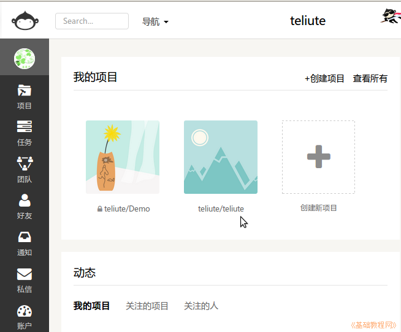Open the 好友 friends sidebar icon
Image resolution: width=401 pixels, height=332 pixels.
point(25,201)
